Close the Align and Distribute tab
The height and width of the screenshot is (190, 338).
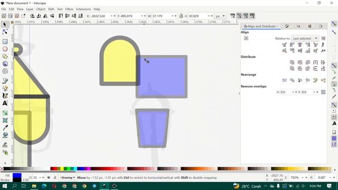277,26
